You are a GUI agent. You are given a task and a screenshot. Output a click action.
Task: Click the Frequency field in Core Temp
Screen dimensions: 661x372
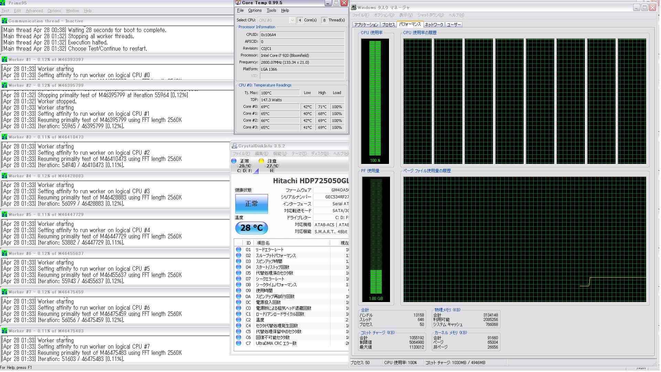pyautogui.click(x=302, y=62)
